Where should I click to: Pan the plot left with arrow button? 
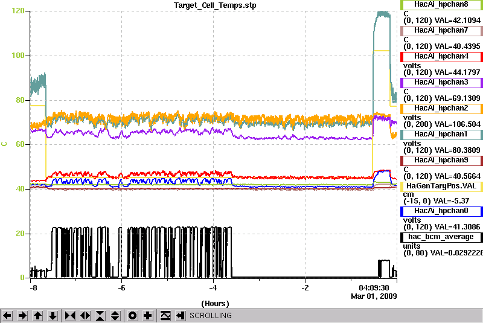(x=7, y=316)
